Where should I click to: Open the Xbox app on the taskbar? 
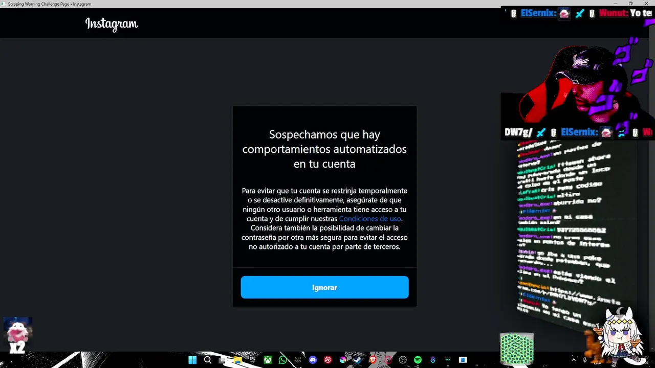(x=268, y=360)
